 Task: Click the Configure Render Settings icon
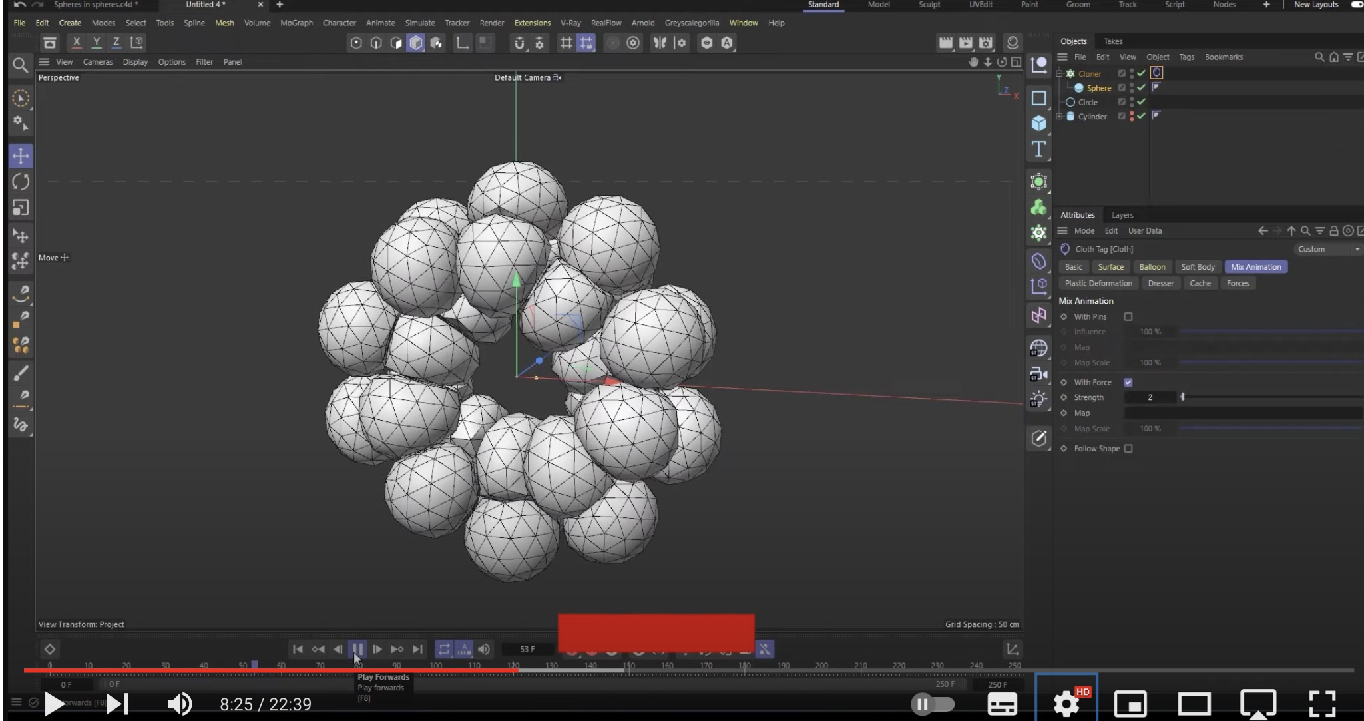[x=987, y=43]
